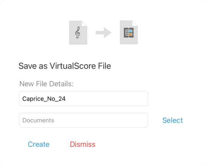Viewport: 207px width, 164px height.
Task: Focus the Caprice_No_24 file name field
Action: [84, 99]
